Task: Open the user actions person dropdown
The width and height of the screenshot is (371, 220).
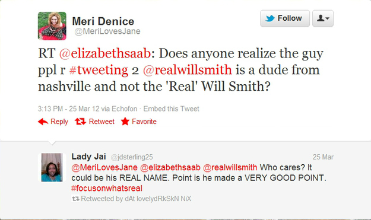Action: [323, 18]
